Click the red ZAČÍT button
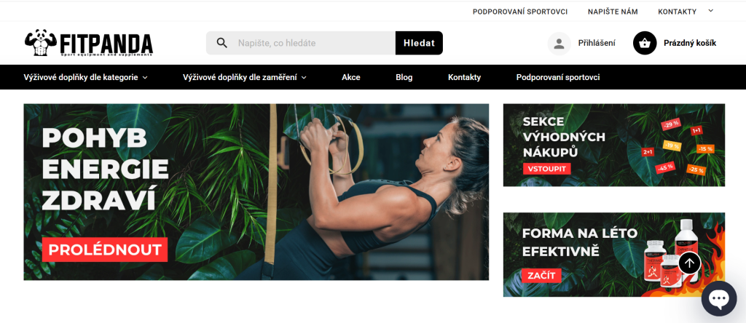The height and width of the screenshot is (323, 746). pos(541,276)
